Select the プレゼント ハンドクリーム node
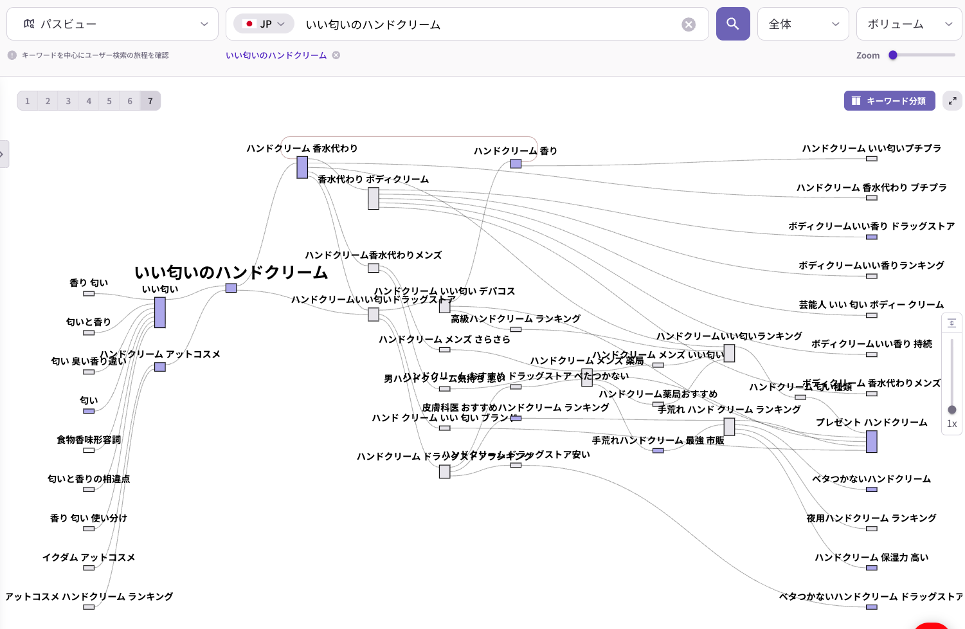 (871, 441)
